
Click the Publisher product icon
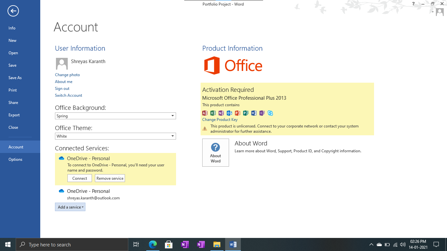[246, 113]
